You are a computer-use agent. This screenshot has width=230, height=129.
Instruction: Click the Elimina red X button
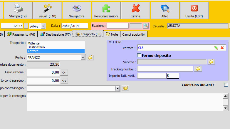click(x=135, y=10)
